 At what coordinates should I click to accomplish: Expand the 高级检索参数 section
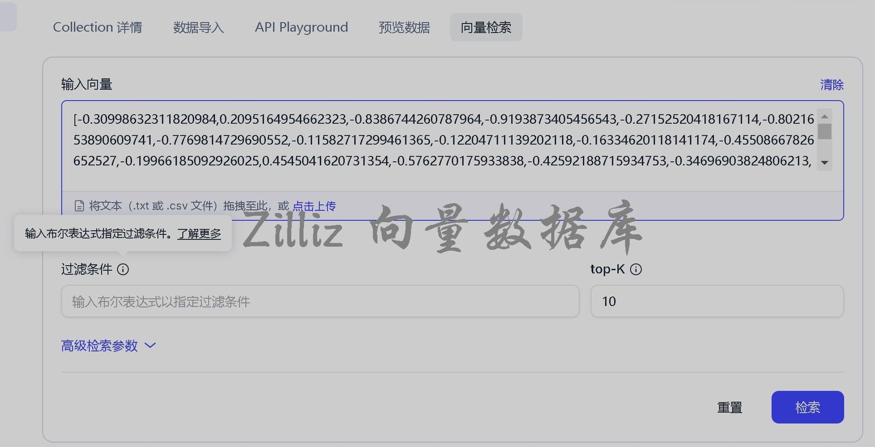pyautogui.click(x=108, y=346)
